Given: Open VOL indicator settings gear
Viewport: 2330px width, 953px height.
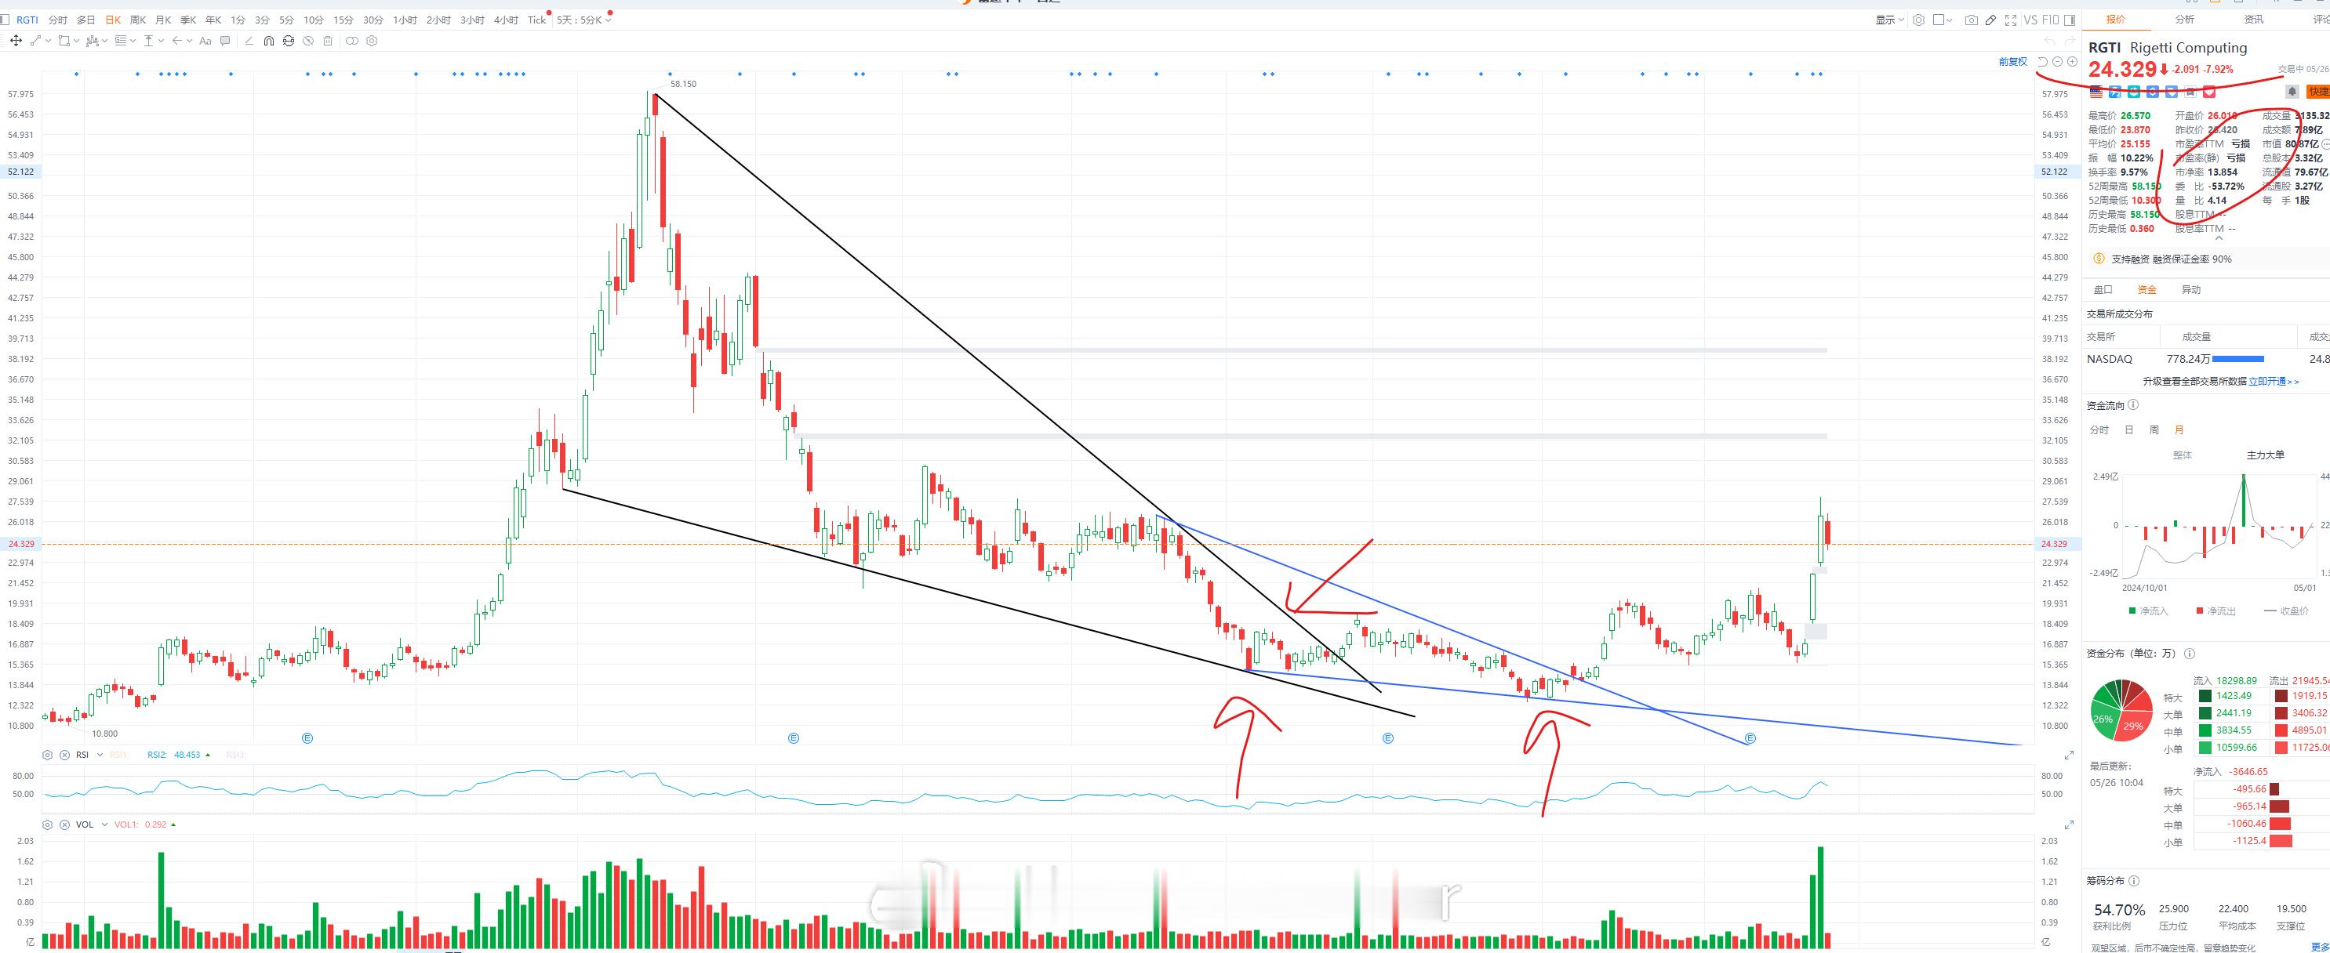Looking at the screenshot, I should [x=48, y=824].
